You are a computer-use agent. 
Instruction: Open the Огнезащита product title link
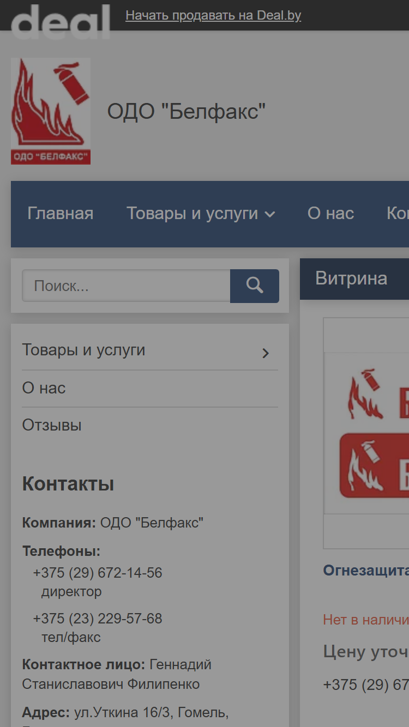366,570
